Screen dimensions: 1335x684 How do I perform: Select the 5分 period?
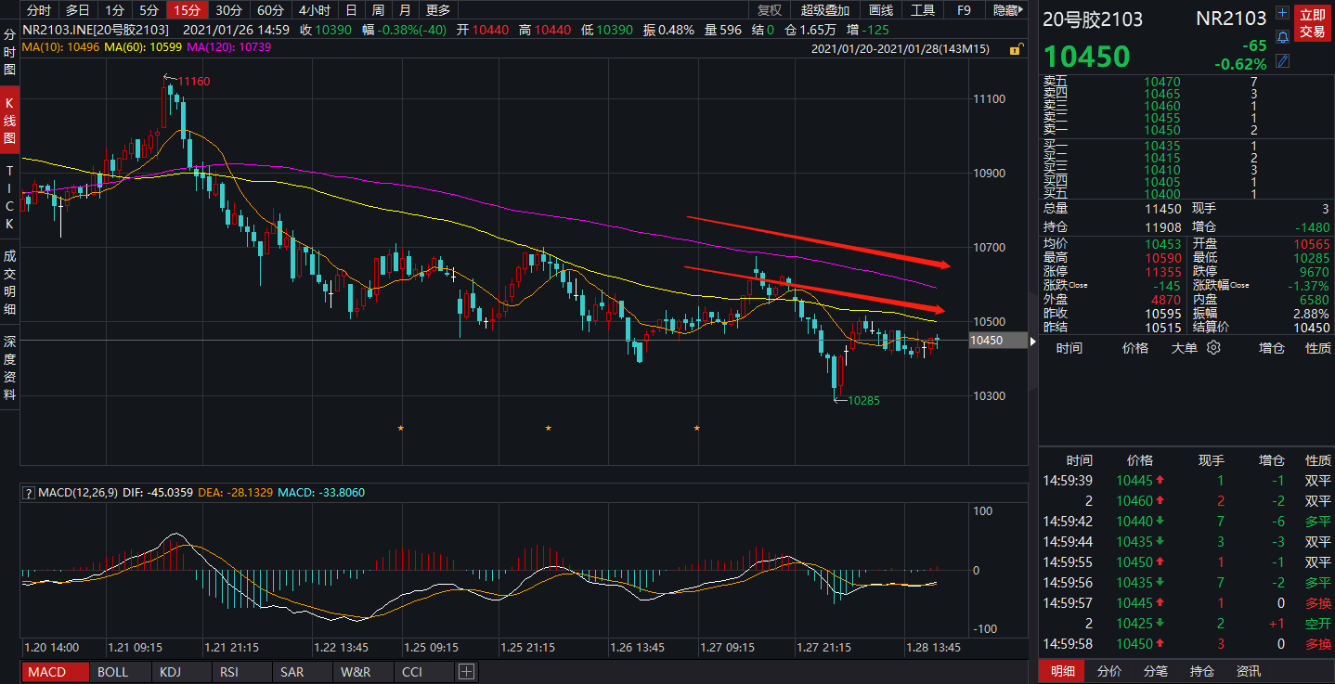coord(149,10)
